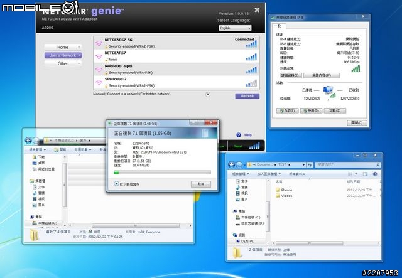Click the WiFi icon beside SPBHouse-2
Image resolution: width=402 pixels, height=278 pixels.
[x=99, y=83]
